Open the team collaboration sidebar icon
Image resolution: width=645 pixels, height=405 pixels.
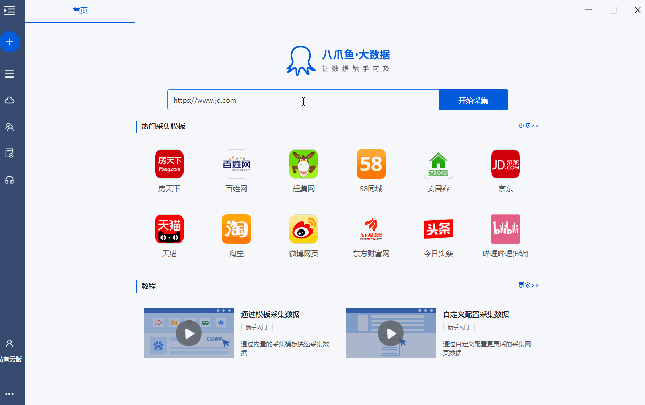[9, 127]
